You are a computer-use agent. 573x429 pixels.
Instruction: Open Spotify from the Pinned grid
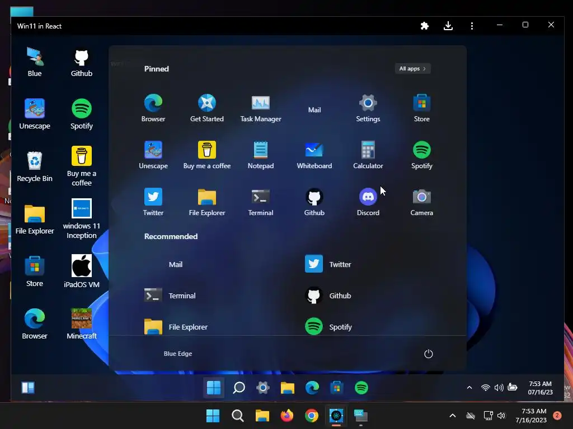(x=422, y=155)
